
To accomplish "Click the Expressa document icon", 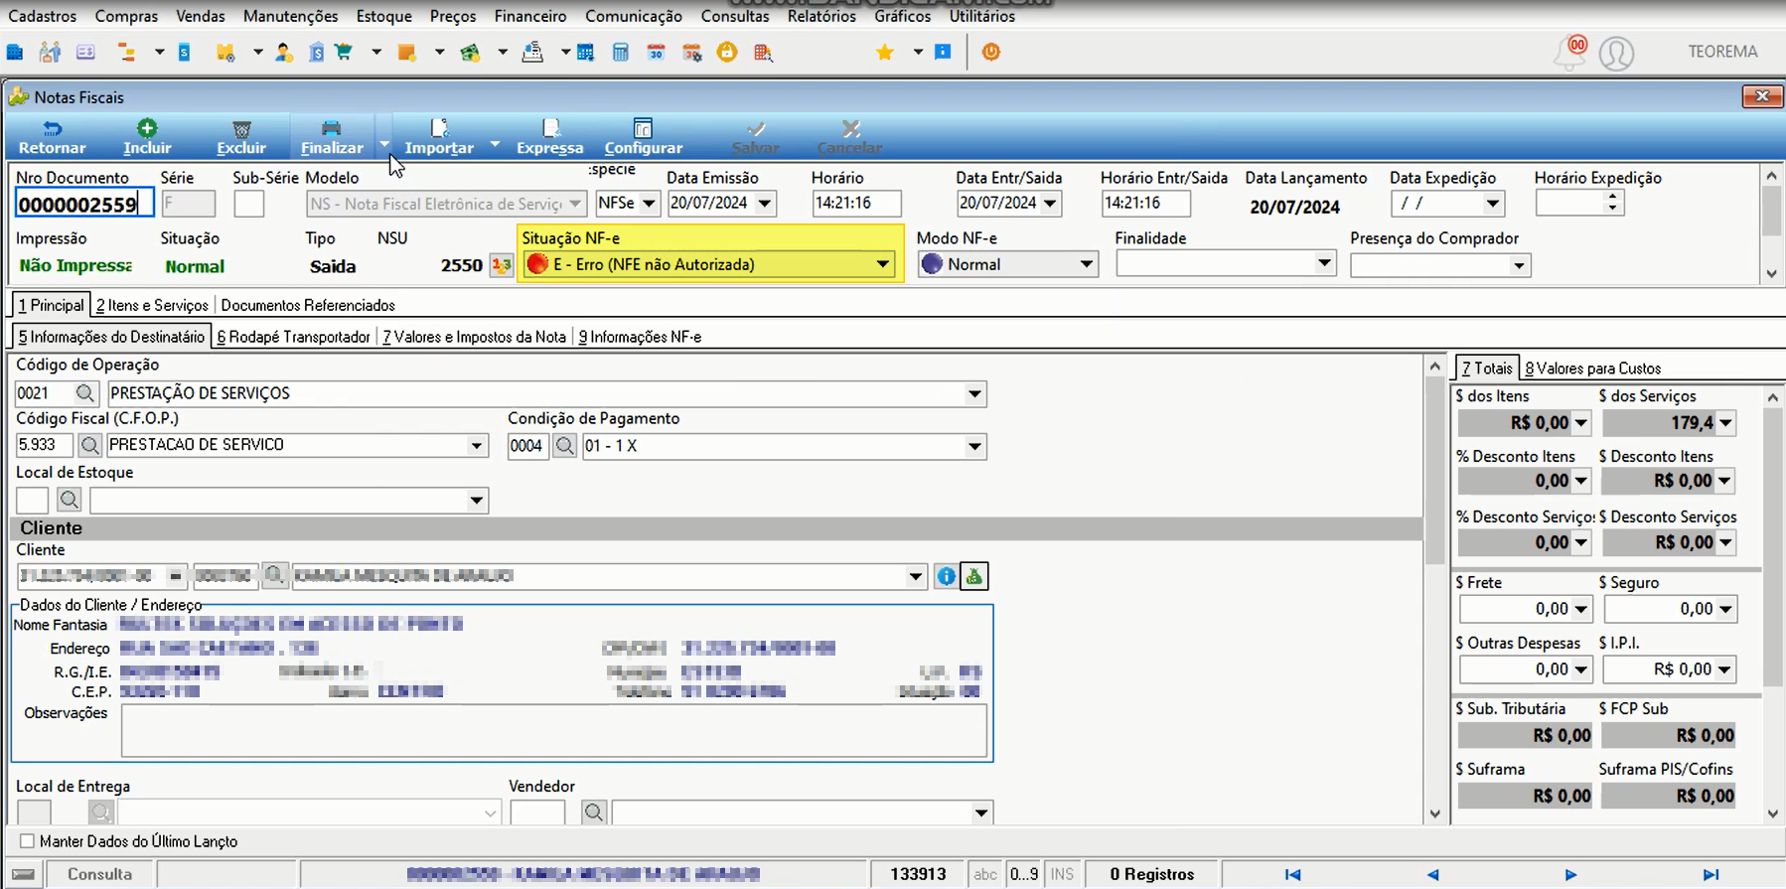I will pyautogui.click(x=550, y=128).
